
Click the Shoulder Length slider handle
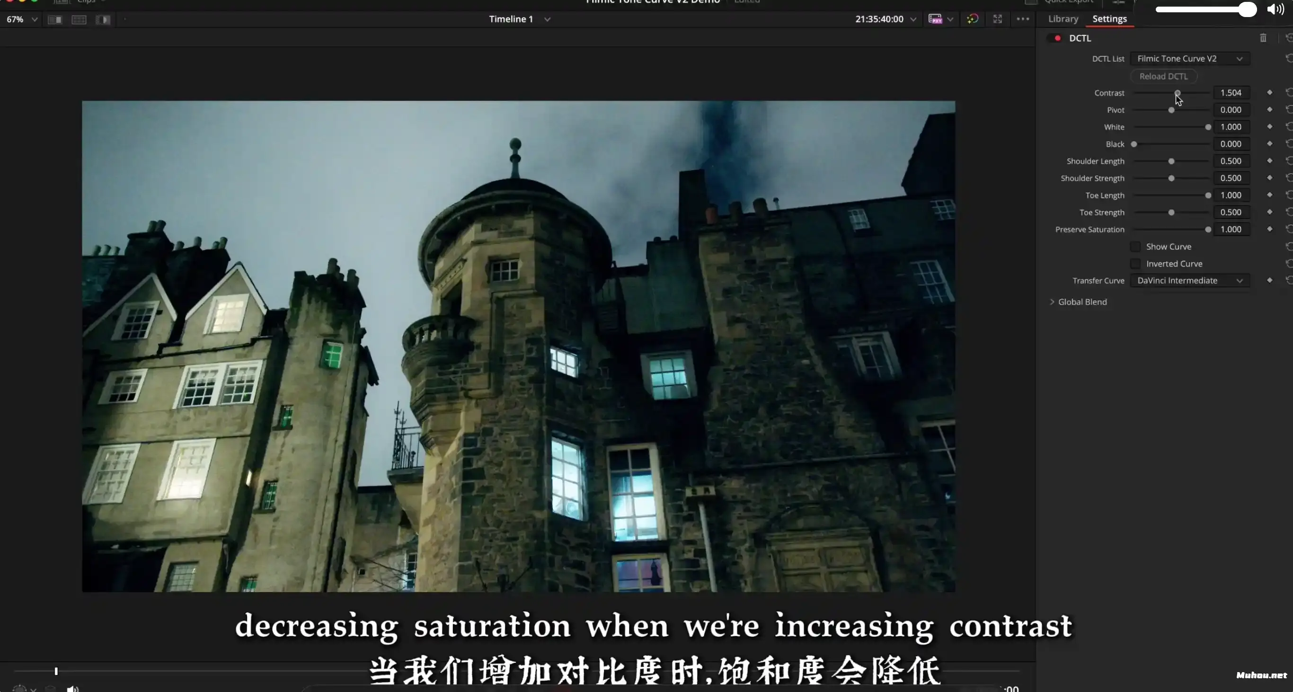coord(1171,161)
